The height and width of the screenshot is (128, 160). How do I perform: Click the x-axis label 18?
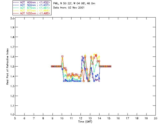(x=137, y=118)
